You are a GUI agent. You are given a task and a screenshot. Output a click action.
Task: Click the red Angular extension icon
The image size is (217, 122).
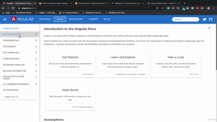[x=173, y=8]
